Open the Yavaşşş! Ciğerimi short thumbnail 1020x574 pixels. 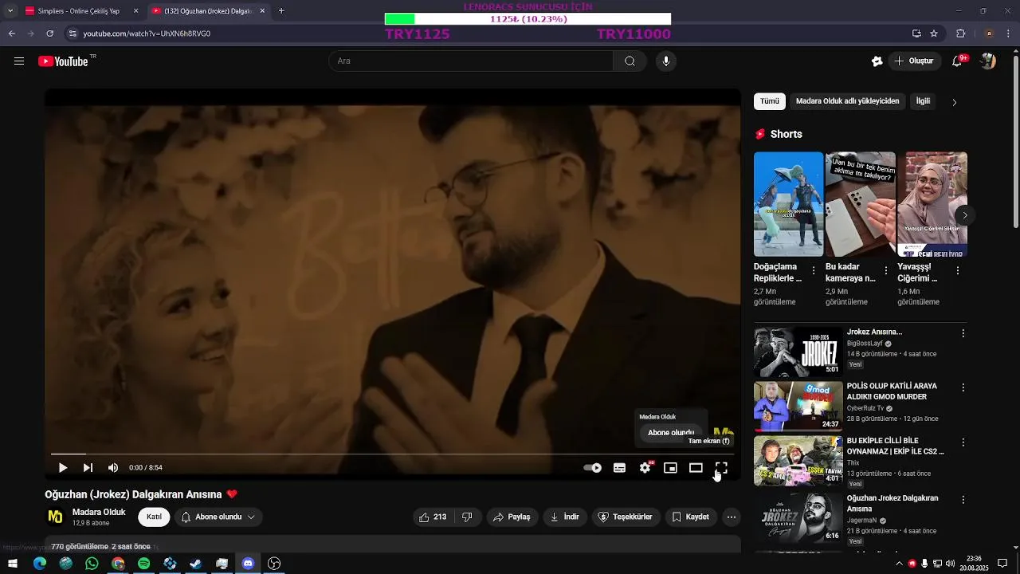tap(932, 204)
